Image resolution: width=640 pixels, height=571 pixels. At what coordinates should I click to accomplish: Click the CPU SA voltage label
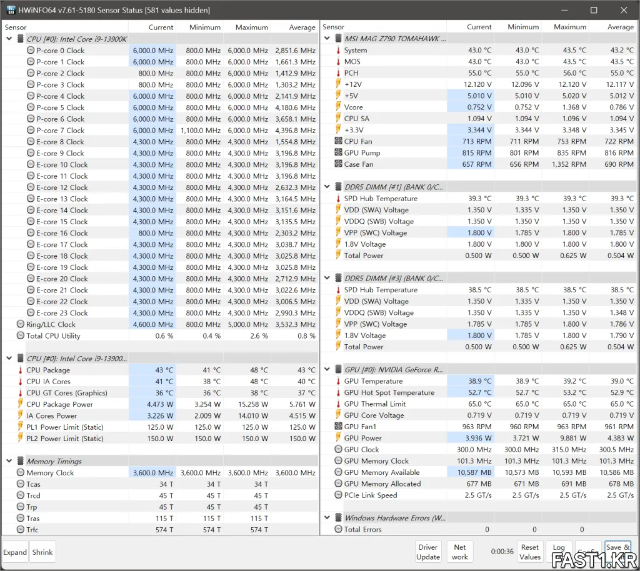click(357, 119)
